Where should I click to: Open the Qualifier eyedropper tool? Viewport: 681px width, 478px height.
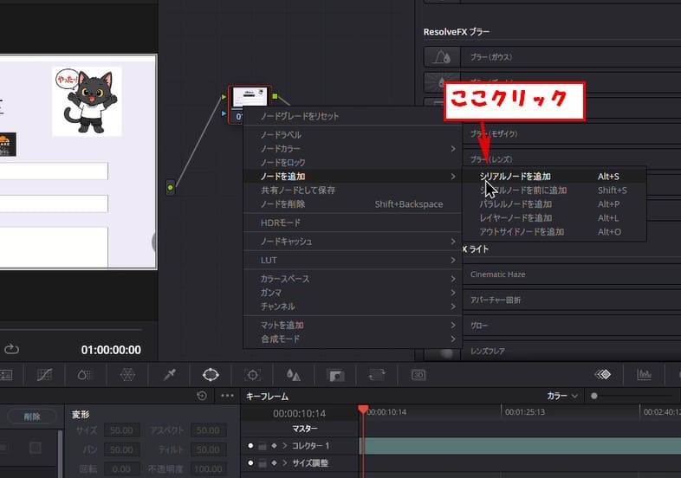pos(169,375)
